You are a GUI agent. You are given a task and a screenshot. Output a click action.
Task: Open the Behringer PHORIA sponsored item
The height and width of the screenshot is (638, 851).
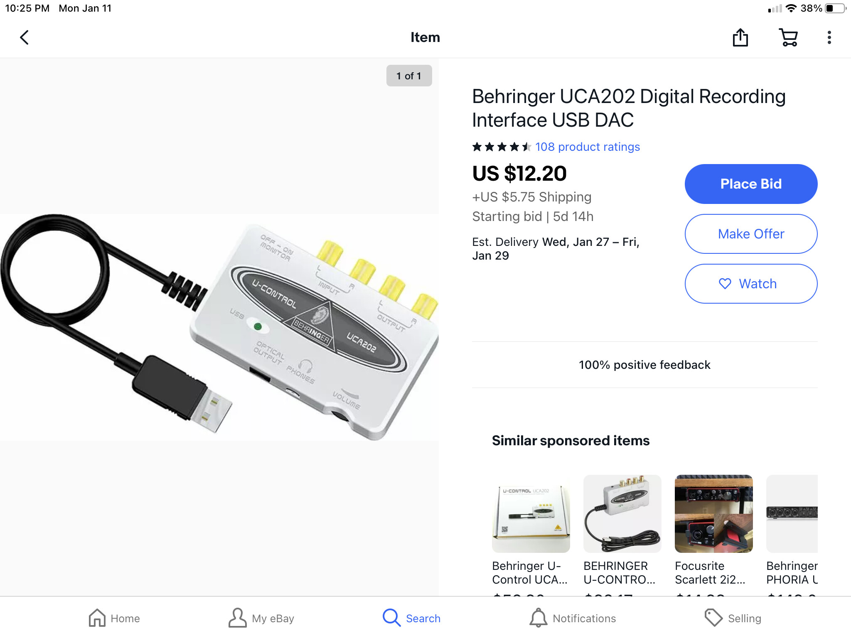(792, 514)
